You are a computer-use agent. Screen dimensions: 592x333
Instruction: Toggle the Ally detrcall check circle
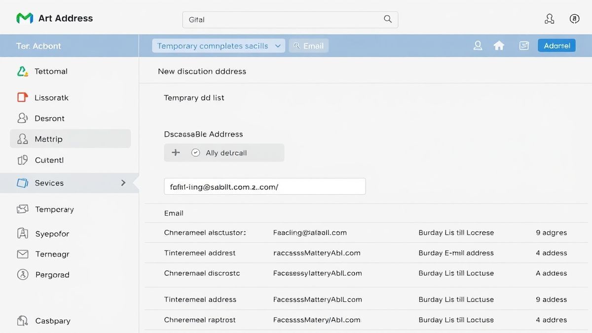tap(196, 152)
